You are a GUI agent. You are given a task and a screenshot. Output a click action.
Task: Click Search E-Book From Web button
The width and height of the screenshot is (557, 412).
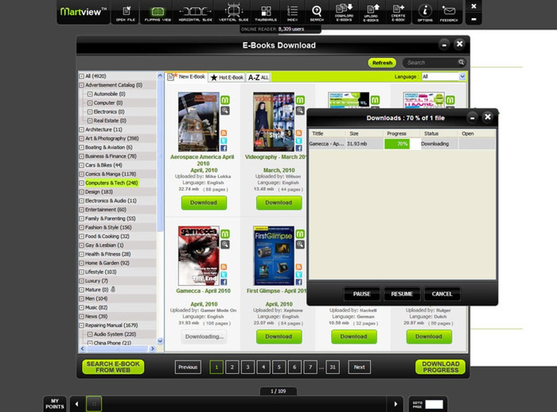click(x=113, y=367)
